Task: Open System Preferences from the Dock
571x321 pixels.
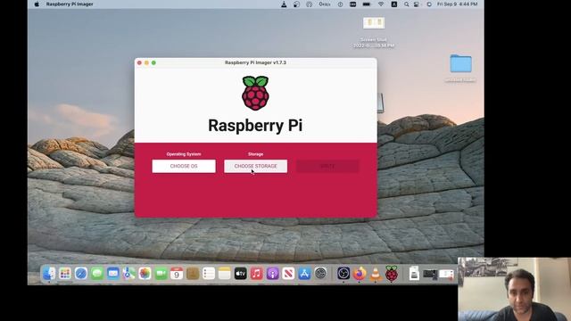Action: [320, 274]
